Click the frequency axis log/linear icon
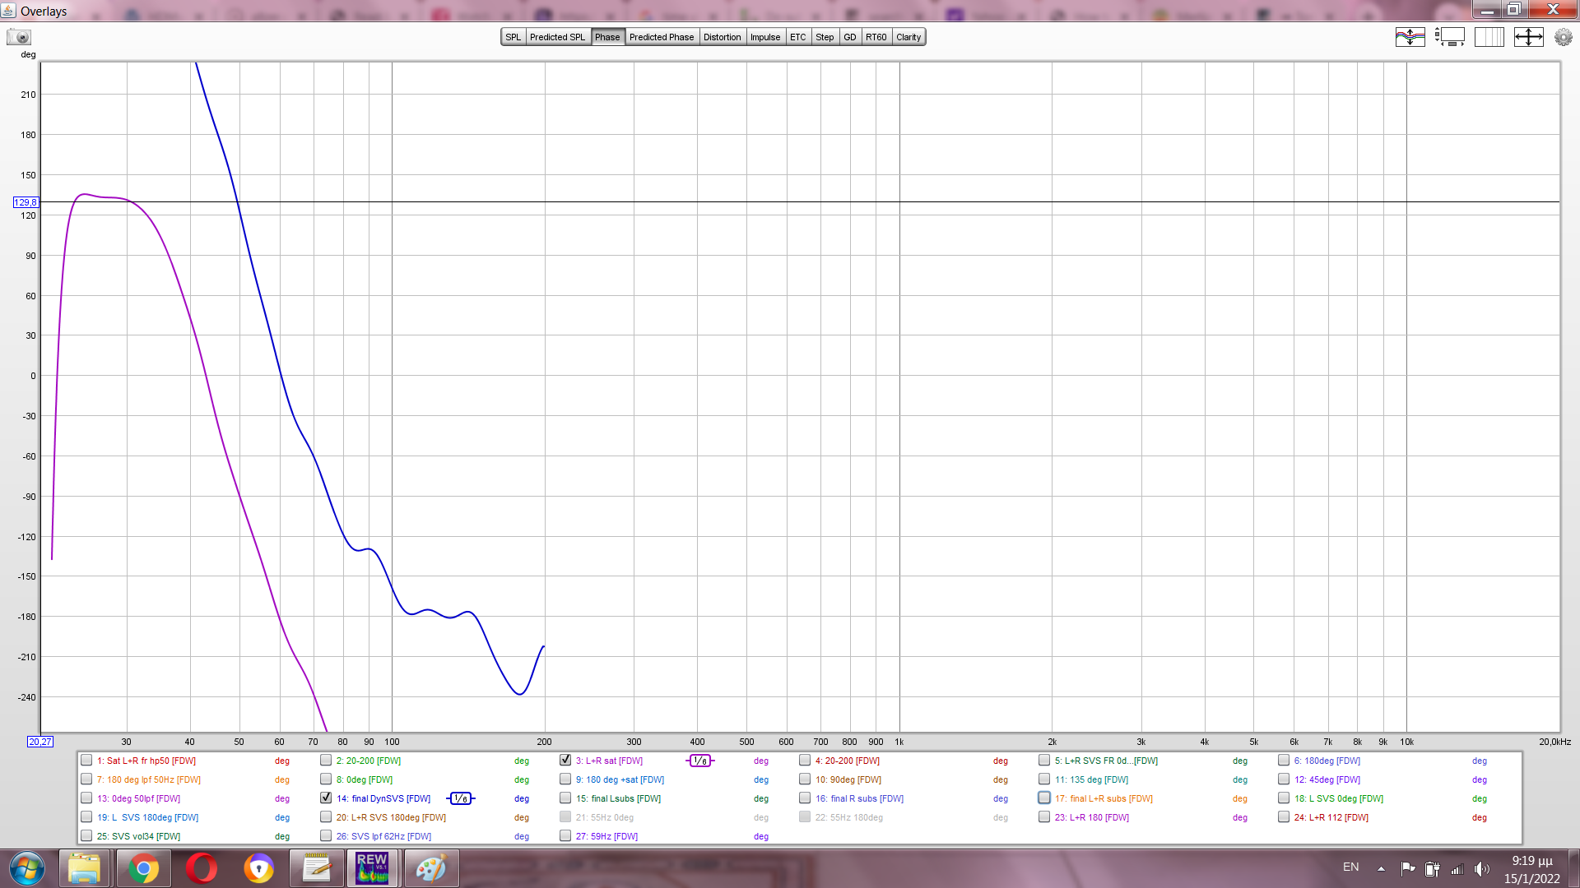 (1489, 37)
